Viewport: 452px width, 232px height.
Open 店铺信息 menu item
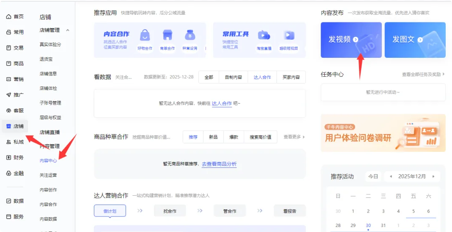[48, 73]
